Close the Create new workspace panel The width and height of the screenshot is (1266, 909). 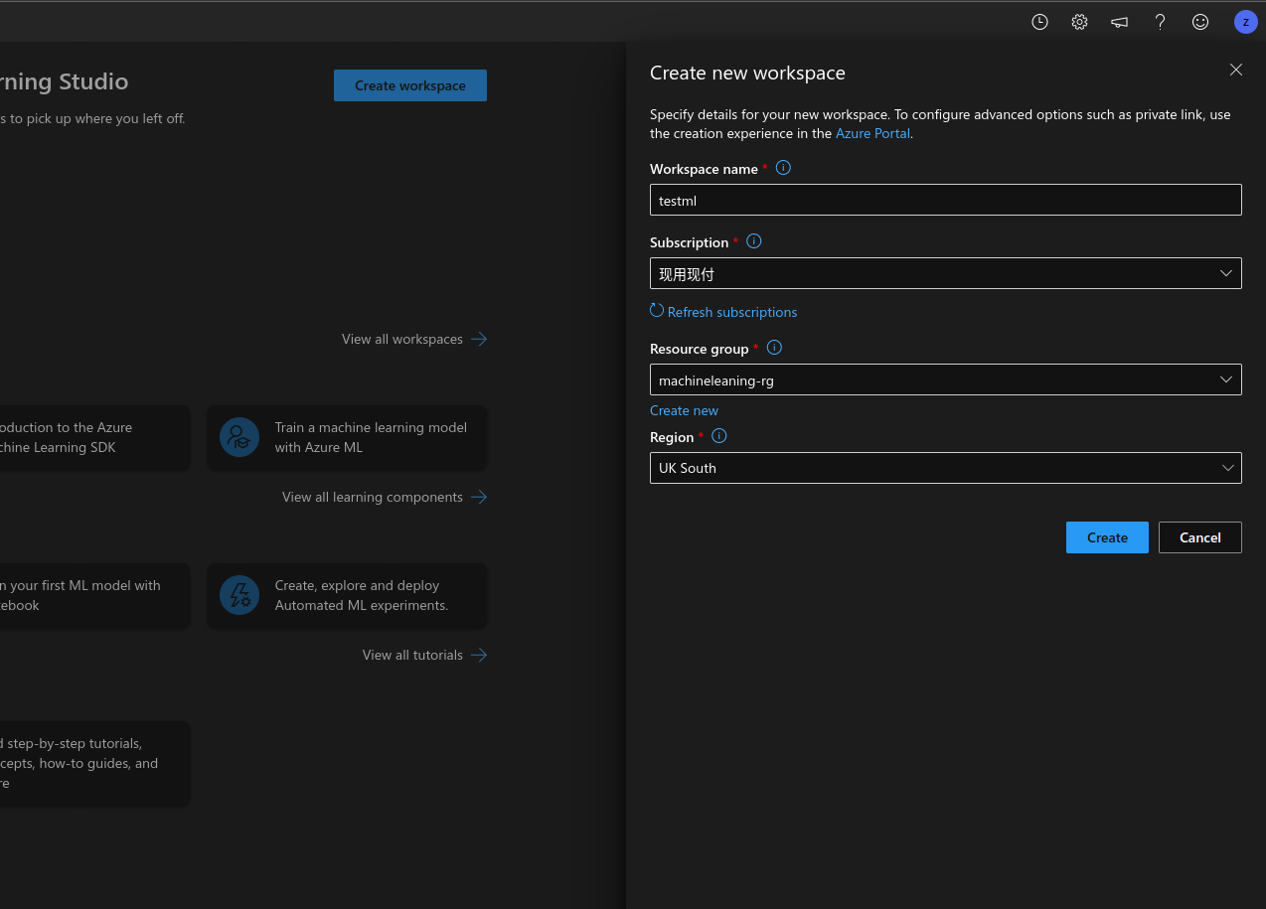tap(1236, 70)
